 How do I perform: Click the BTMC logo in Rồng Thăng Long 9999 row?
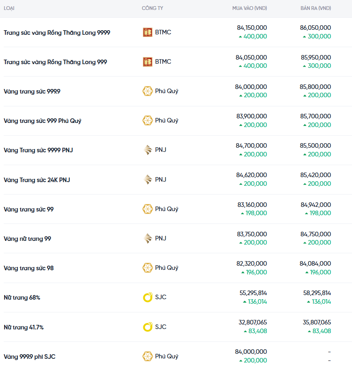[x=147, y=32]
